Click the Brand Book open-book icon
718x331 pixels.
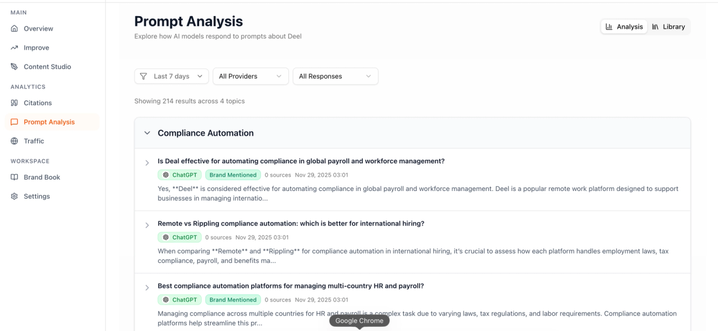[x=14, y=177]
